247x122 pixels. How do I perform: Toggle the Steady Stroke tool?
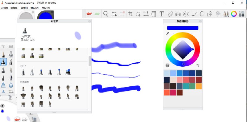click(194, 14)
